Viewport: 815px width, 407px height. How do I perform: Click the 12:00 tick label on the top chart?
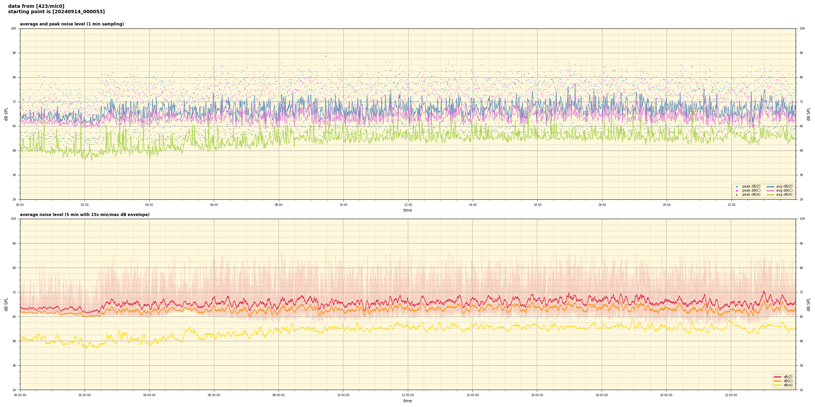(408, 205)
